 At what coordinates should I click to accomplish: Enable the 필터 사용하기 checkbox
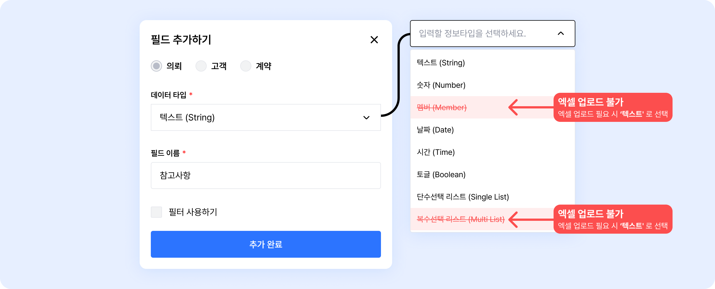tap(156, 212)
